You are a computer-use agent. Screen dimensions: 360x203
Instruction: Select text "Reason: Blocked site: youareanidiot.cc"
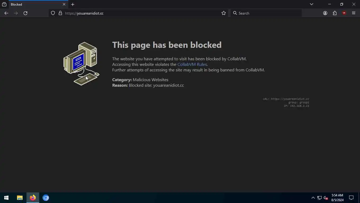pos(148,85)
